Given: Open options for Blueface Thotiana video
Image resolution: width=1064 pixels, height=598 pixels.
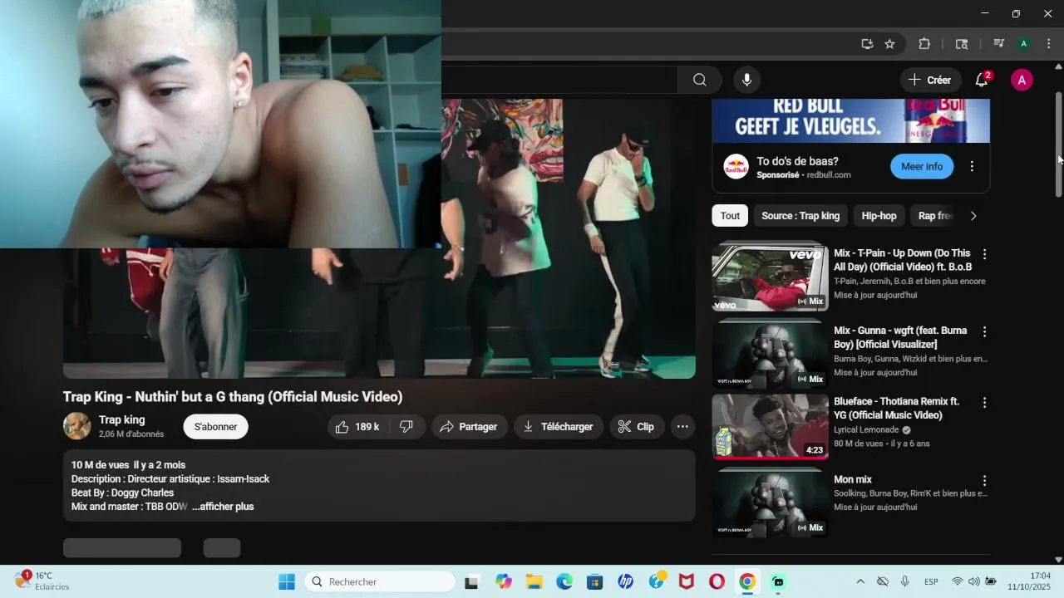Looking at the screenshot, I should coord(984,402).
